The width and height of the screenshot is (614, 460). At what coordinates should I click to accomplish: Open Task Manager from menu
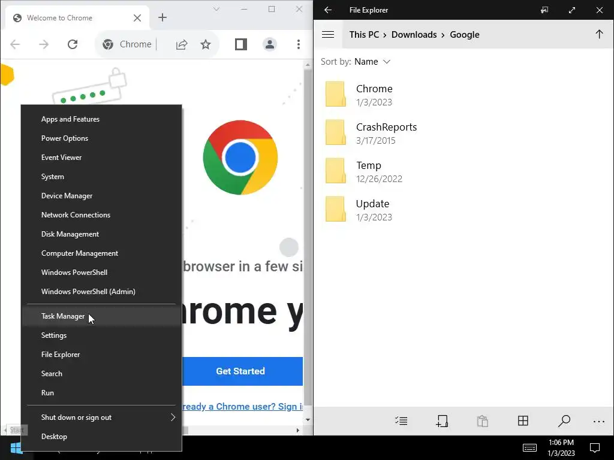click(102, 316)
